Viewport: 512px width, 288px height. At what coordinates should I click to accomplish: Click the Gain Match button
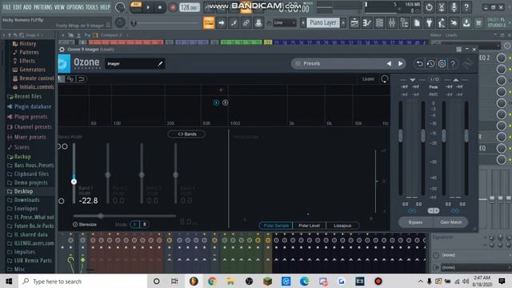[450, 222]
